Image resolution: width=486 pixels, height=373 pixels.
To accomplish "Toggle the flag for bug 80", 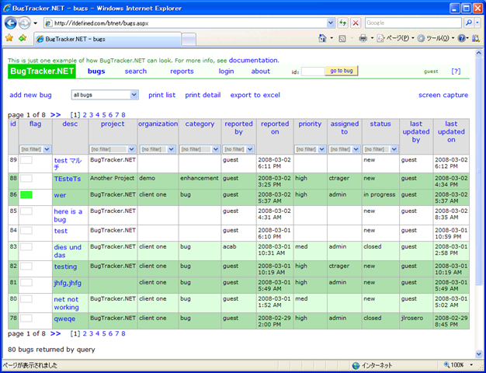I will pyautogui.click(x=26, y=299).
